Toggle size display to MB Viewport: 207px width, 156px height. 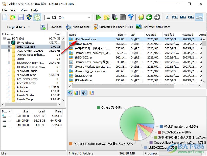pos(183,17)
